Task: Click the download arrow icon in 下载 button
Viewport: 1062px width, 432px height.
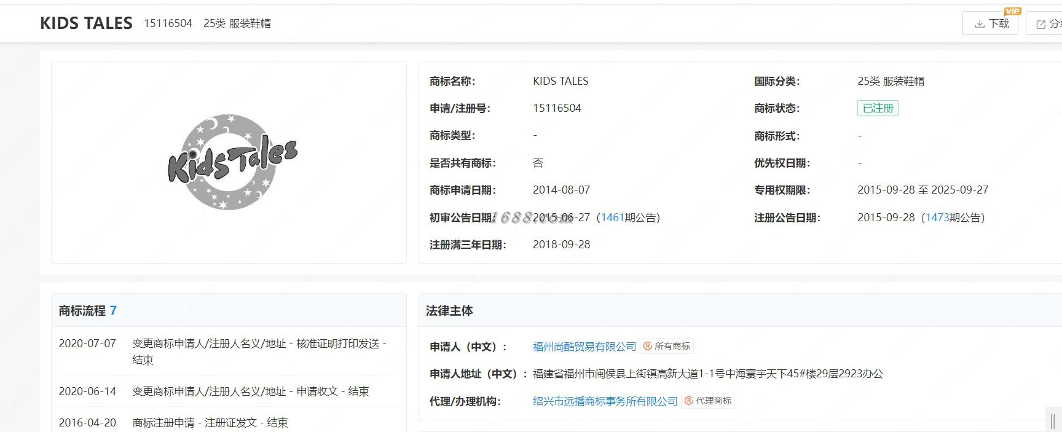Action: (980, 24)
